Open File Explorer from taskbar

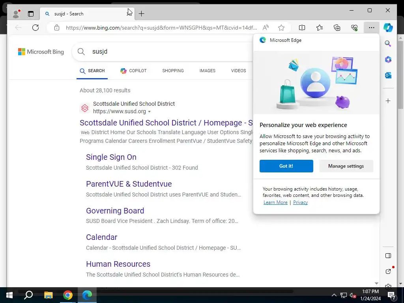48,295
